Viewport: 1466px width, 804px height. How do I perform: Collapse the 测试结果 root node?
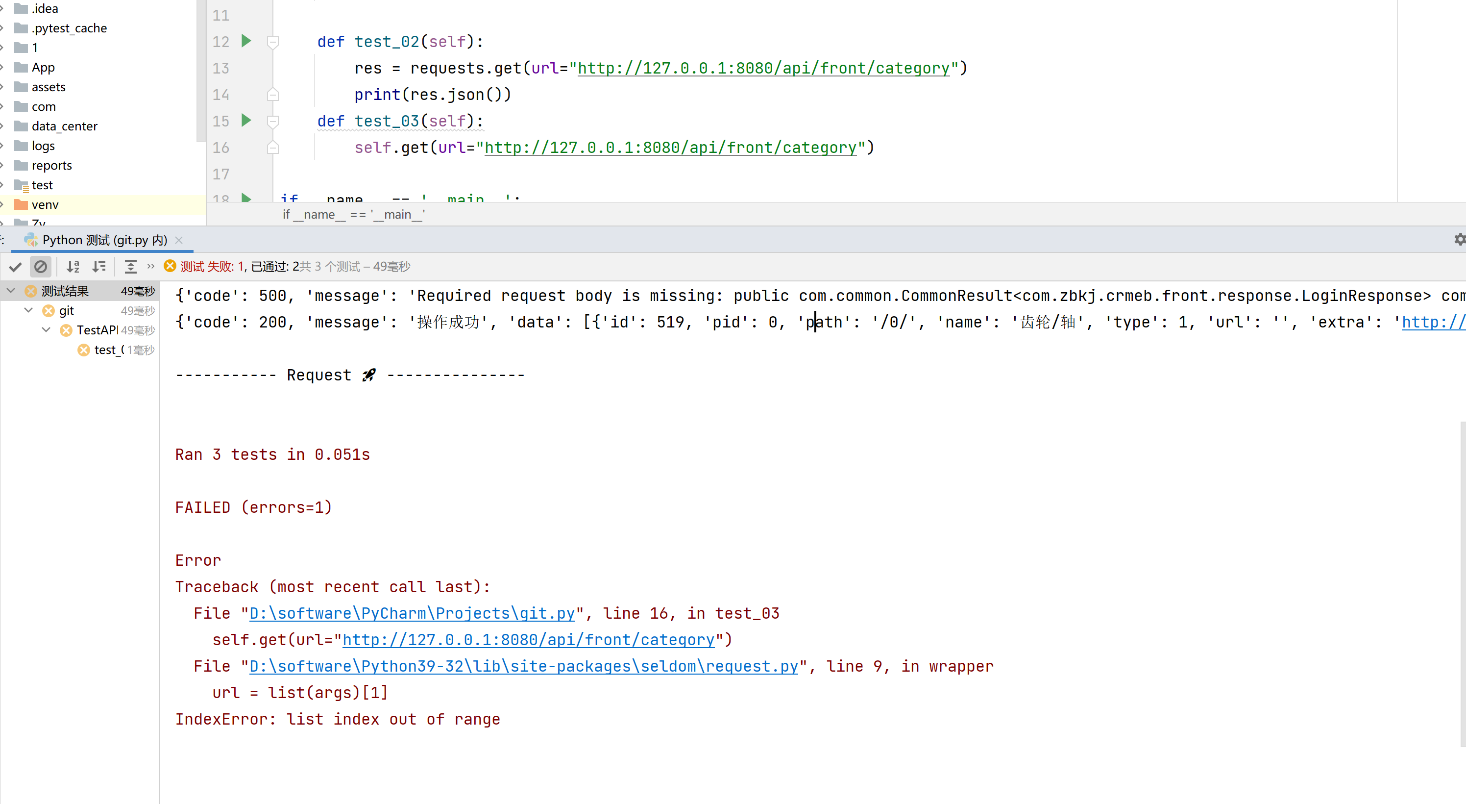click(11, 291)
